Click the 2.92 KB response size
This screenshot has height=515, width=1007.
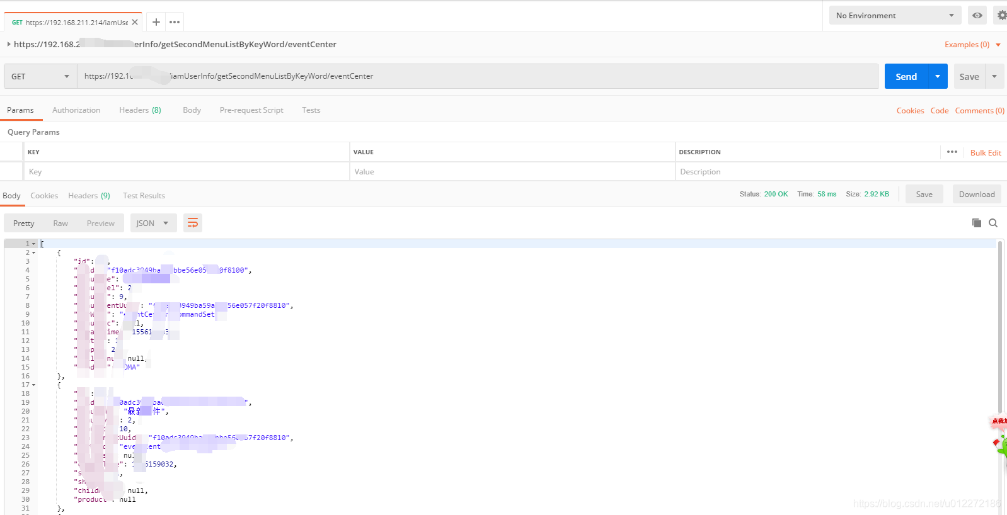click(x=877, y=194)
